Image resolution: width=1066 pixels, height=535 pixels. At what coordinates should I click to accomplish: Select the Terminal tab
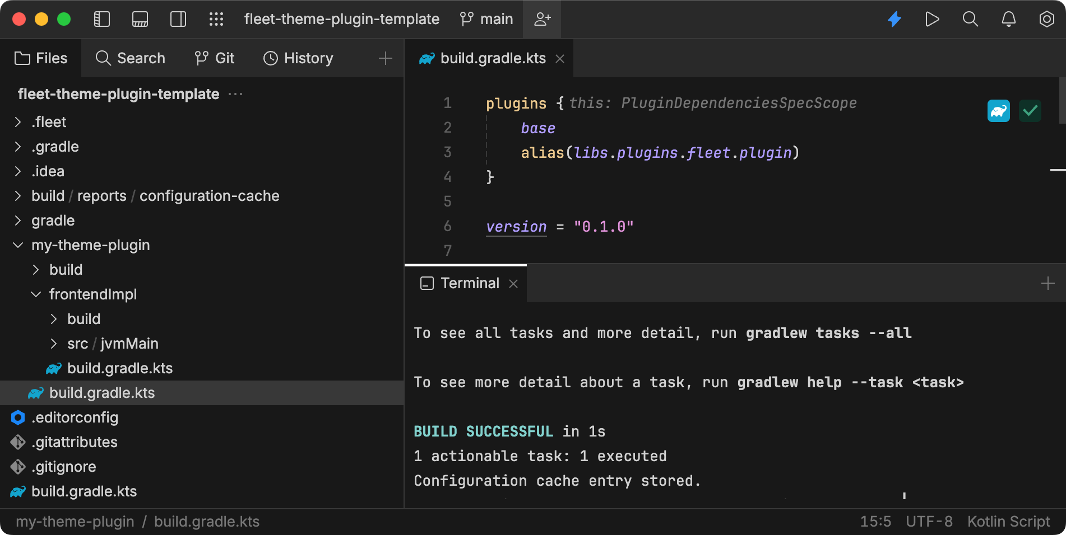470,283
